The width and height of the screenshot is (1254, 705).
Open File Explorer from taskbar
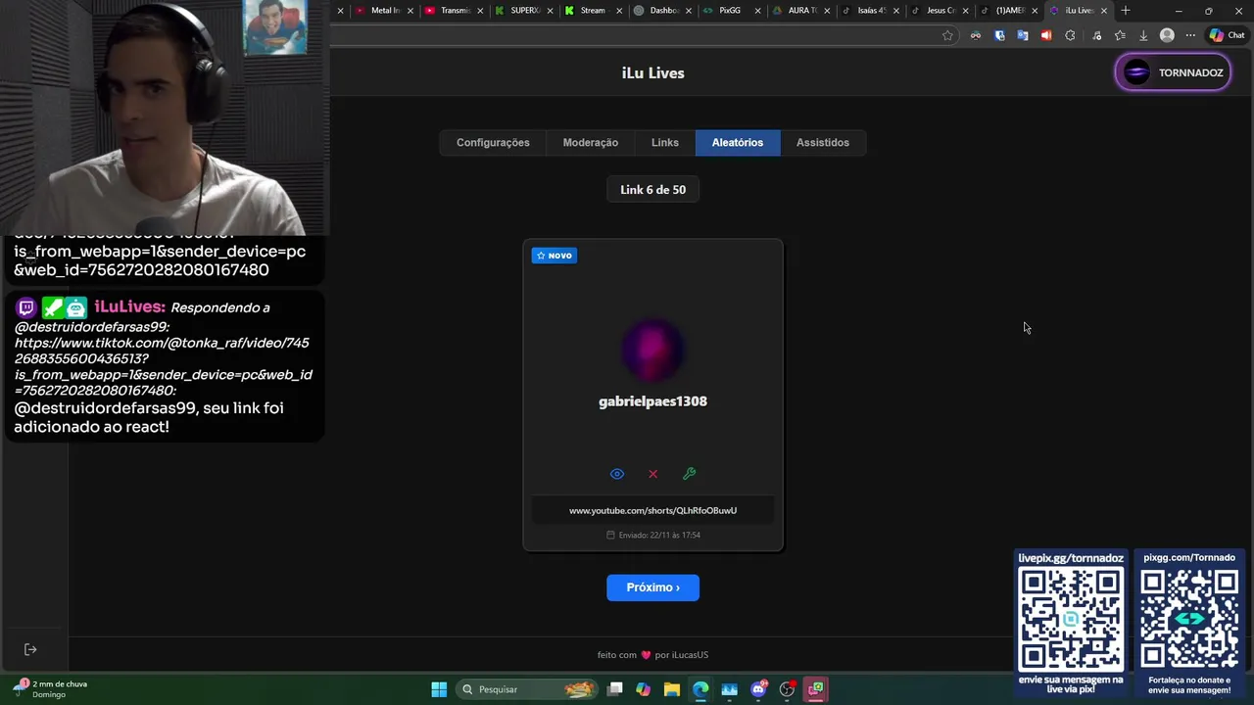[x=672, y=689]
